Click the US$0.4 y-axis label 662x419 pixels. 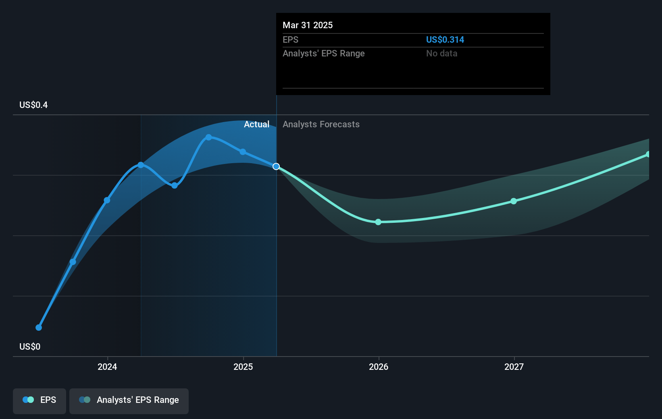pos(33,105)
